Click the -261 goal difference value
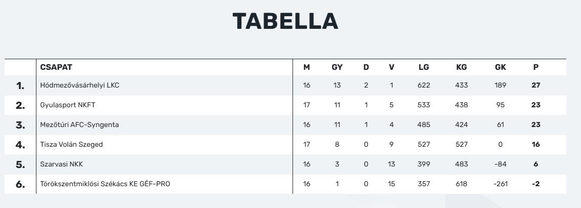Image resolution: width=581 pixels, height=208 pixels. 500,184
